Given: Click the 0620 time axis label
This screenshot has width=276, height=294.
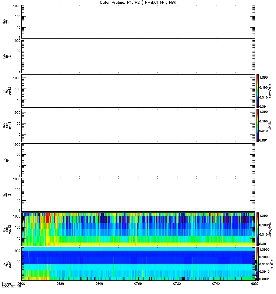Looking at the screenshot, I should [60, 284].
